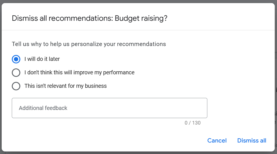Click the Dismiss all button
This screenshot has width=277, height=154.
(x=251, y=141)
